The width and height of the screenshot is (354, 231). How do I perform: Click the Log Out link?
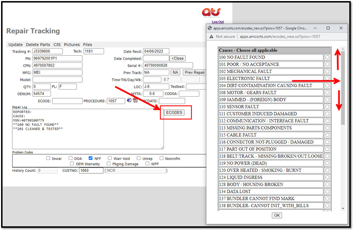coord(218,22)
